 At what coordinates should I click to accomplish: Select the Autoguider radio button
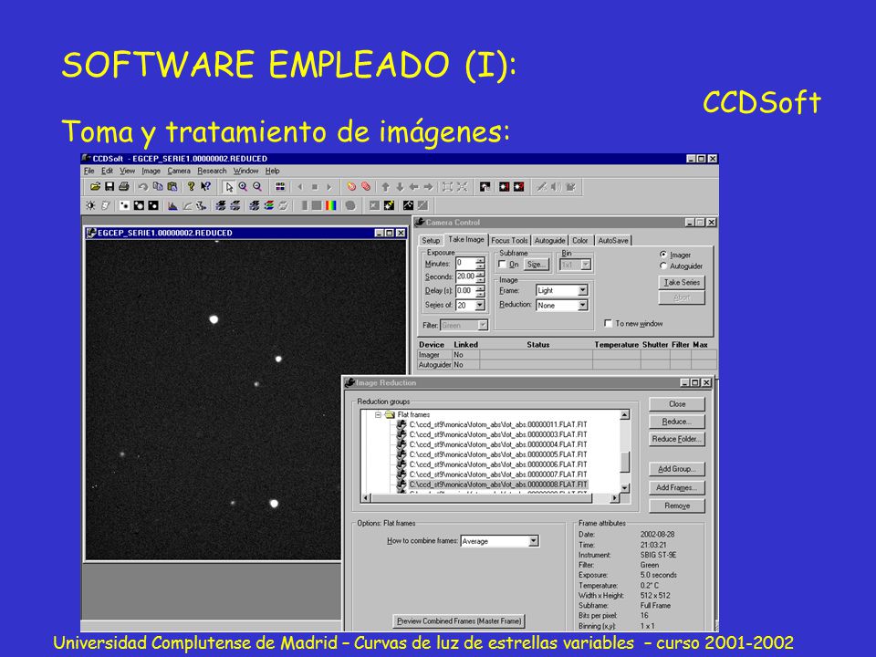663,266
